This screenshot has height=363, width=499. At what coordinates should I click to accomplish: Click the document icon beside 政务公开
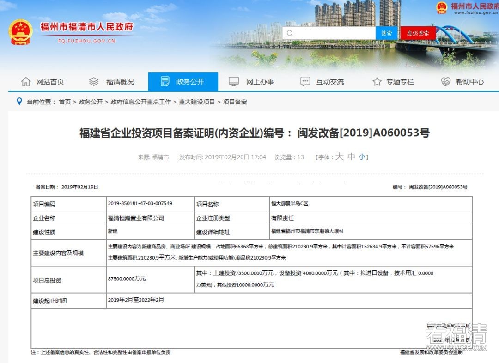(165, 81)
